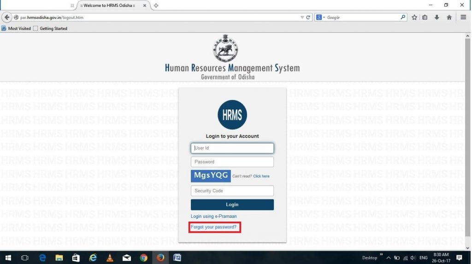Open the Firefox hamburger menu
Viewport: 472px width, 264px height.
pos(463,18)
